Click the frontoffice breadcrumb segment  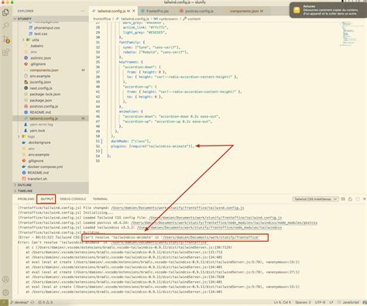coord(101,19)
